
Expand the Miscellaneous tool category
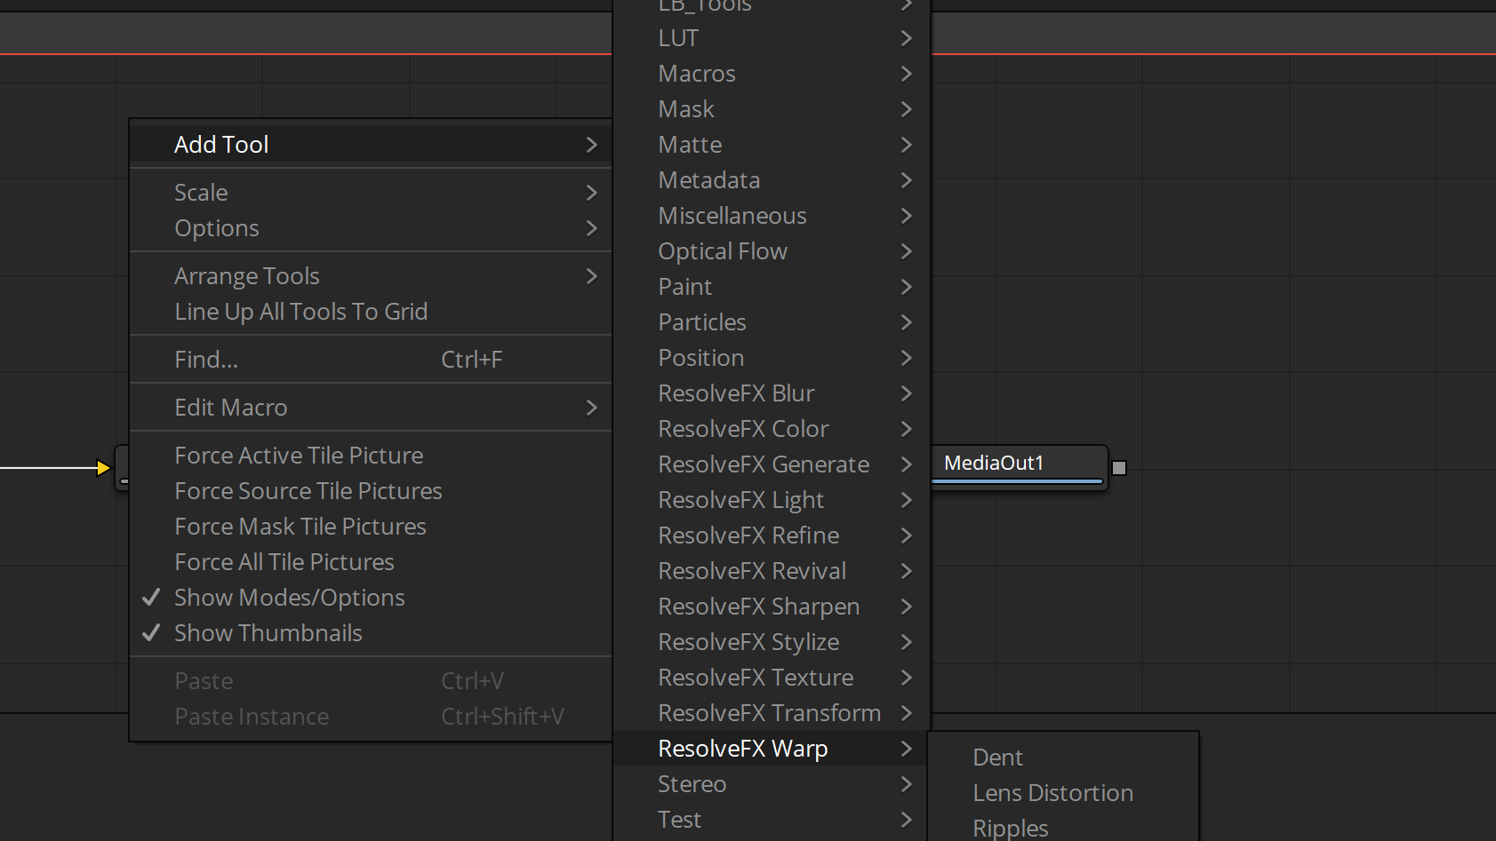point(772,216)
